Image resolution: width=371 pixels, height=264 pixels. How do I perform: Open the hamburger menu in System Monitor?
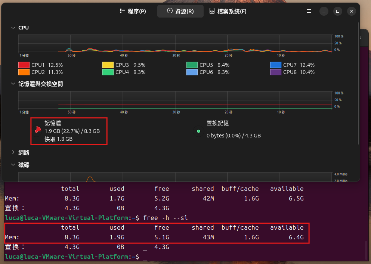point(309,11)
